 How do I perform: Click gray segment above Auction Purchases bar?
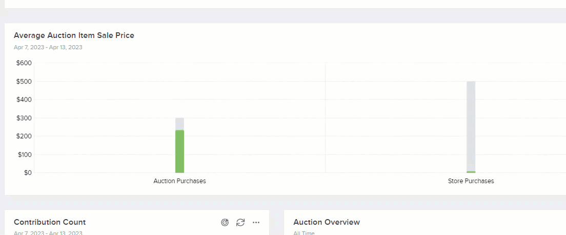[x=179, y=124]
